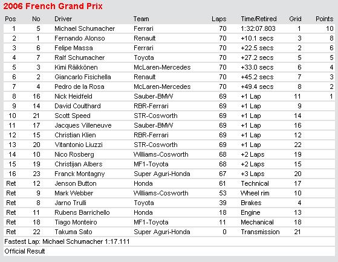
Task: Select Franck Montagny's Super Aguri-Honda team cell
Action: coord(162,174)
